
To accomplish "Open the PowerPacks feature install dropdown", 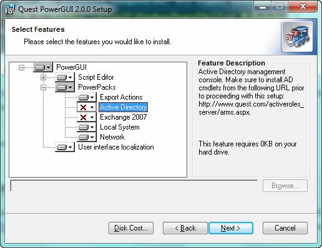I will click(x=65, y=87).
